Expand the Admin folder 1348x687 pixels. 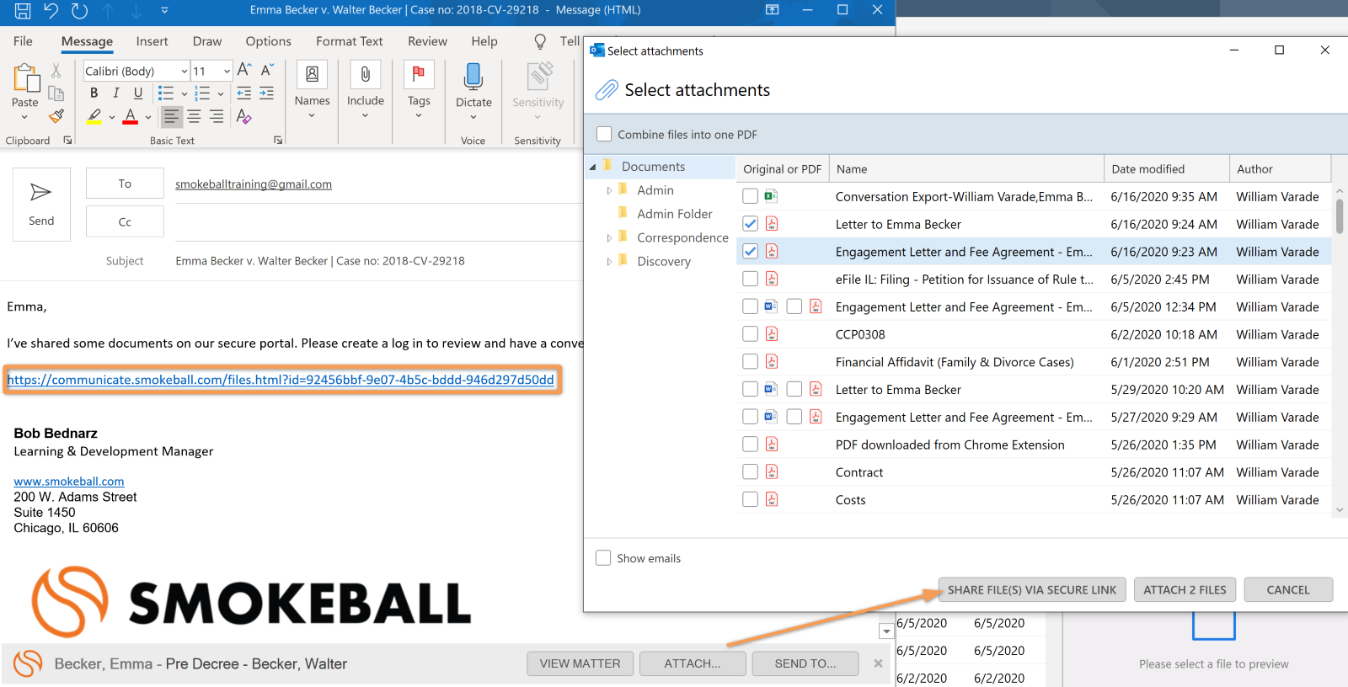click(609, 190)
